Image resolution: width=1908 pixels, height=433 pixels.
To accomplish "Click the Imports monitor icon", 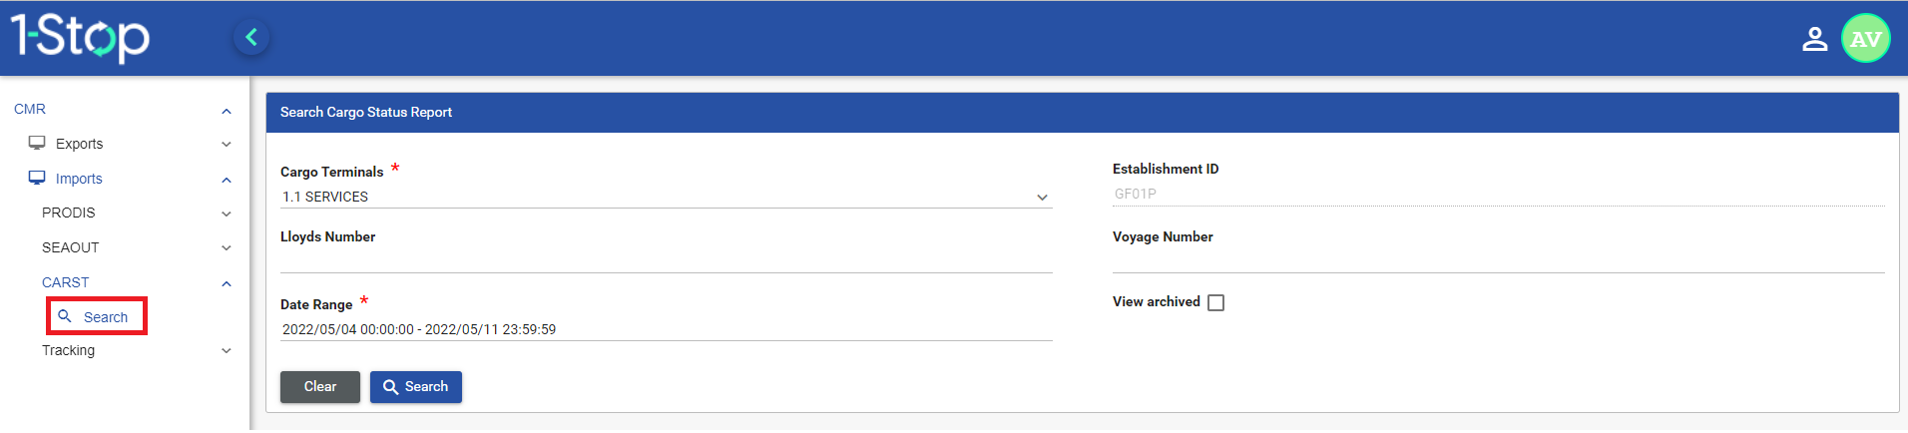I will [37, 179].
